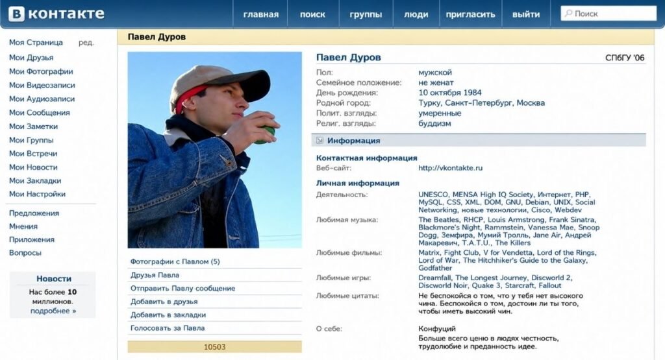
Task: Open the поиск menu item
Action: click(x=312, y=14)
